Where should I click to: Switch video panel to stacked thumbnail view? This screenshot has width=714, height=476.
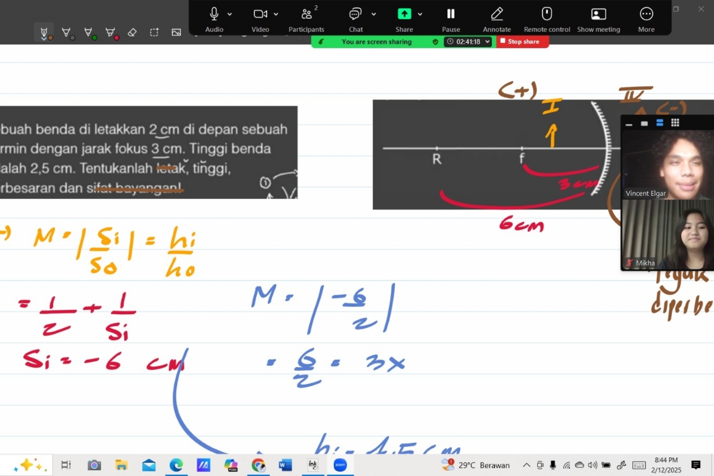pyautogui.click(x=660, y=123)
